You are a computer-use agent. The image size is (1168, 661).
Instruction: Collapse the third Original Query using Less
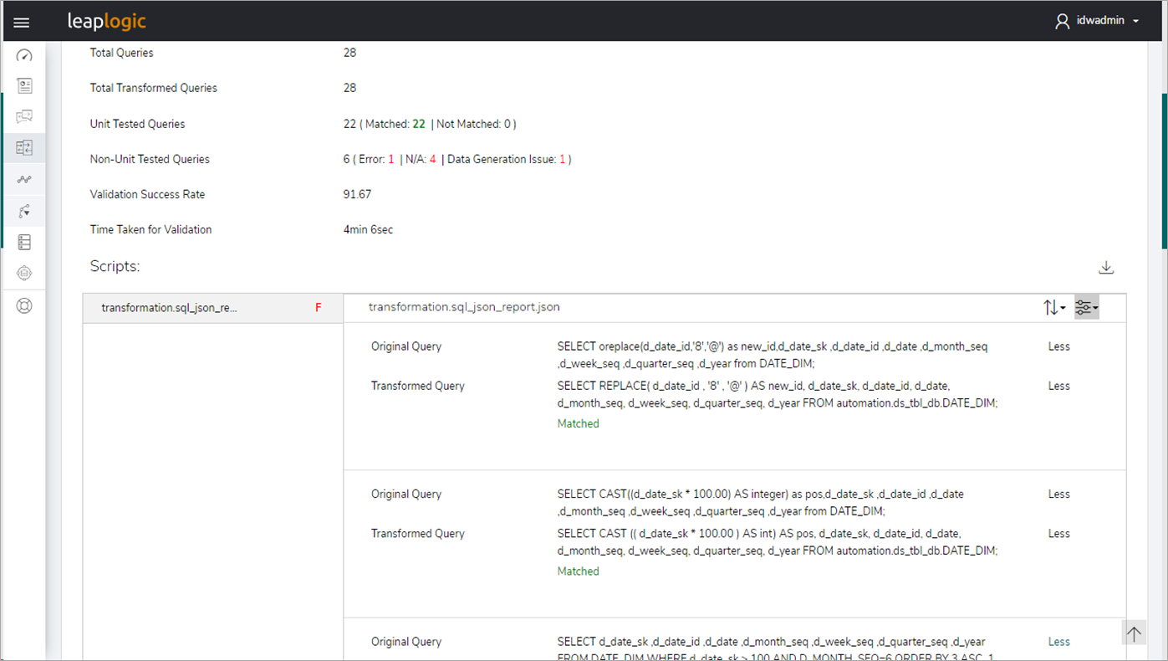coord(1058,641)
